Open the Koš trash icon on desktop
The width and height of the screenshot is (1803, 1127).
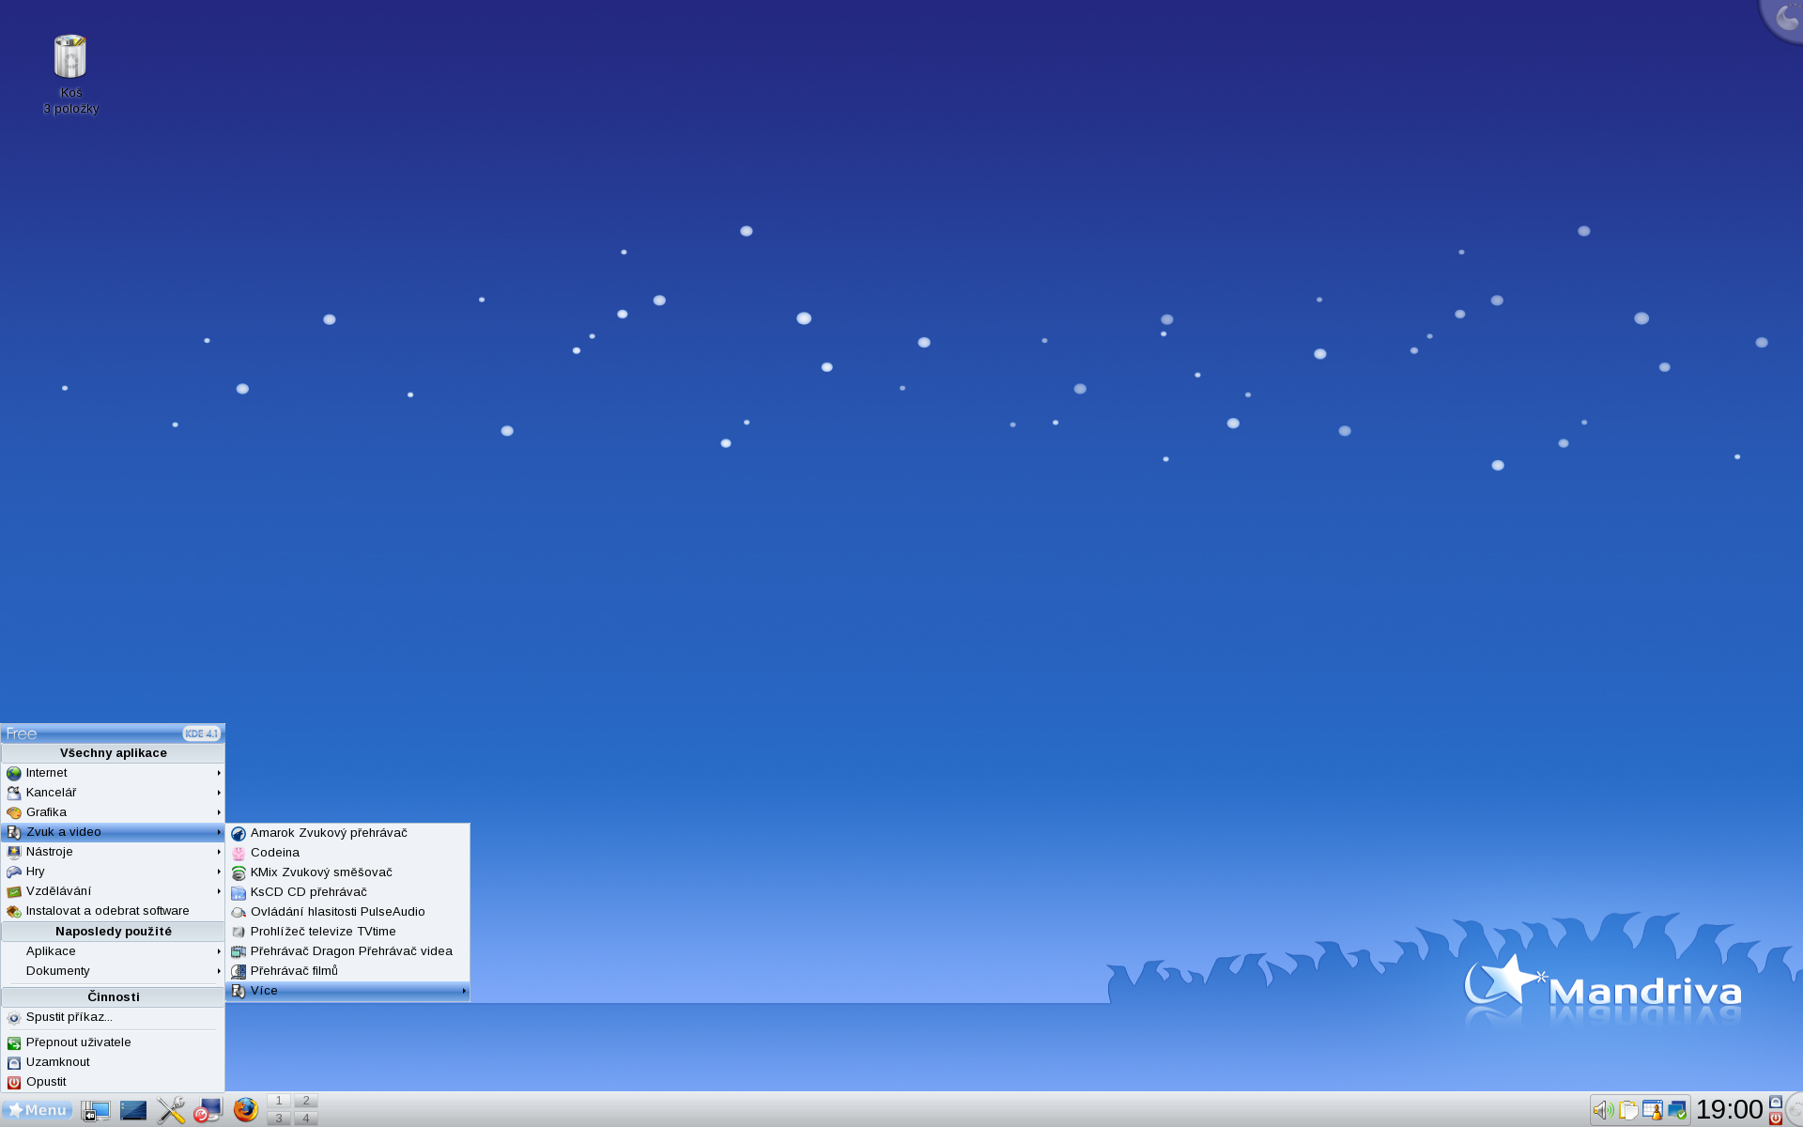(70, 58)
